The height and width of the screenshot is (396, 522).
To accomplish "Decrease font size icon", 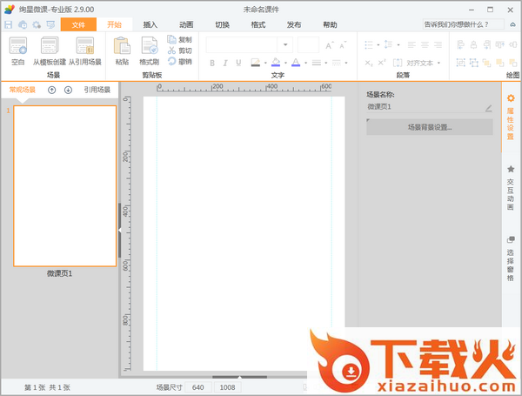I will [x=343, y=45].
